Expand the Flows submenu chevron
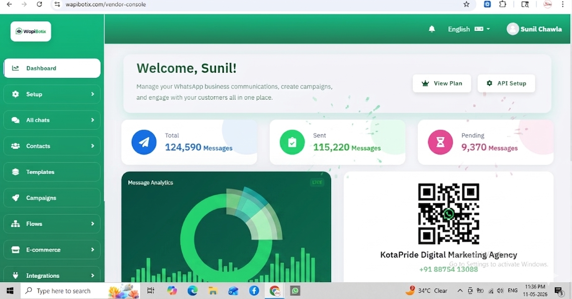The image size is (572, 299). [x=93, y=224]
